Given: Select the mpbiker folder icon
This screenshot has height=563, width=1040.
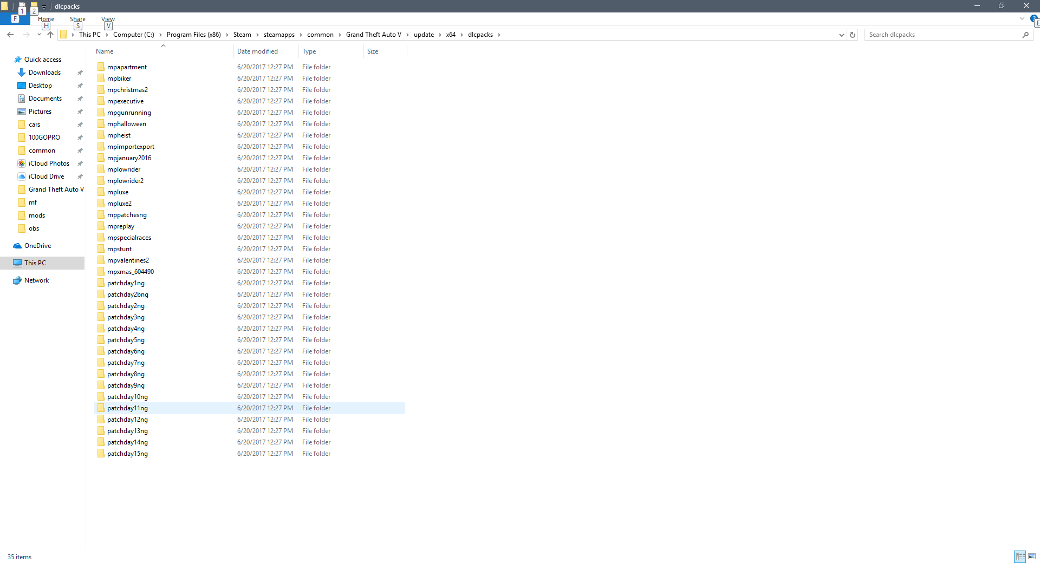Looking at the screenshot, I should 101,78.
